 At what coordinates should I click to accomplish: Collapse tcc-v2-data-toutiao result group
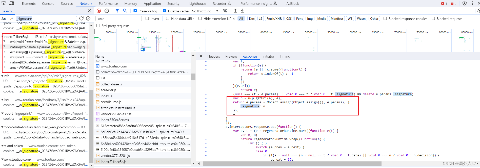2,127
